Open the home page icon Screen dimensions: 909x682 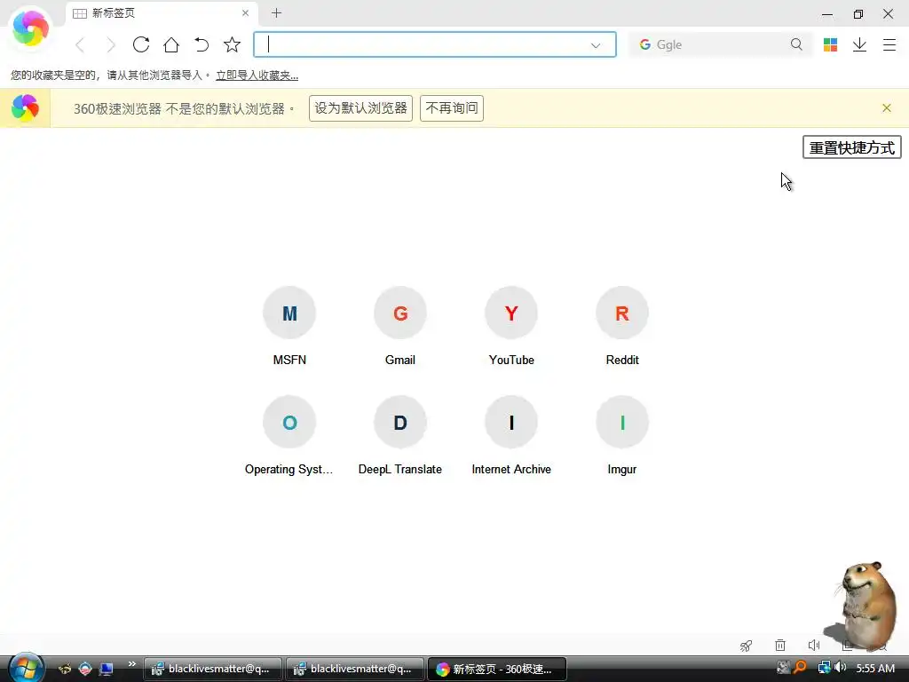point(171,44)
